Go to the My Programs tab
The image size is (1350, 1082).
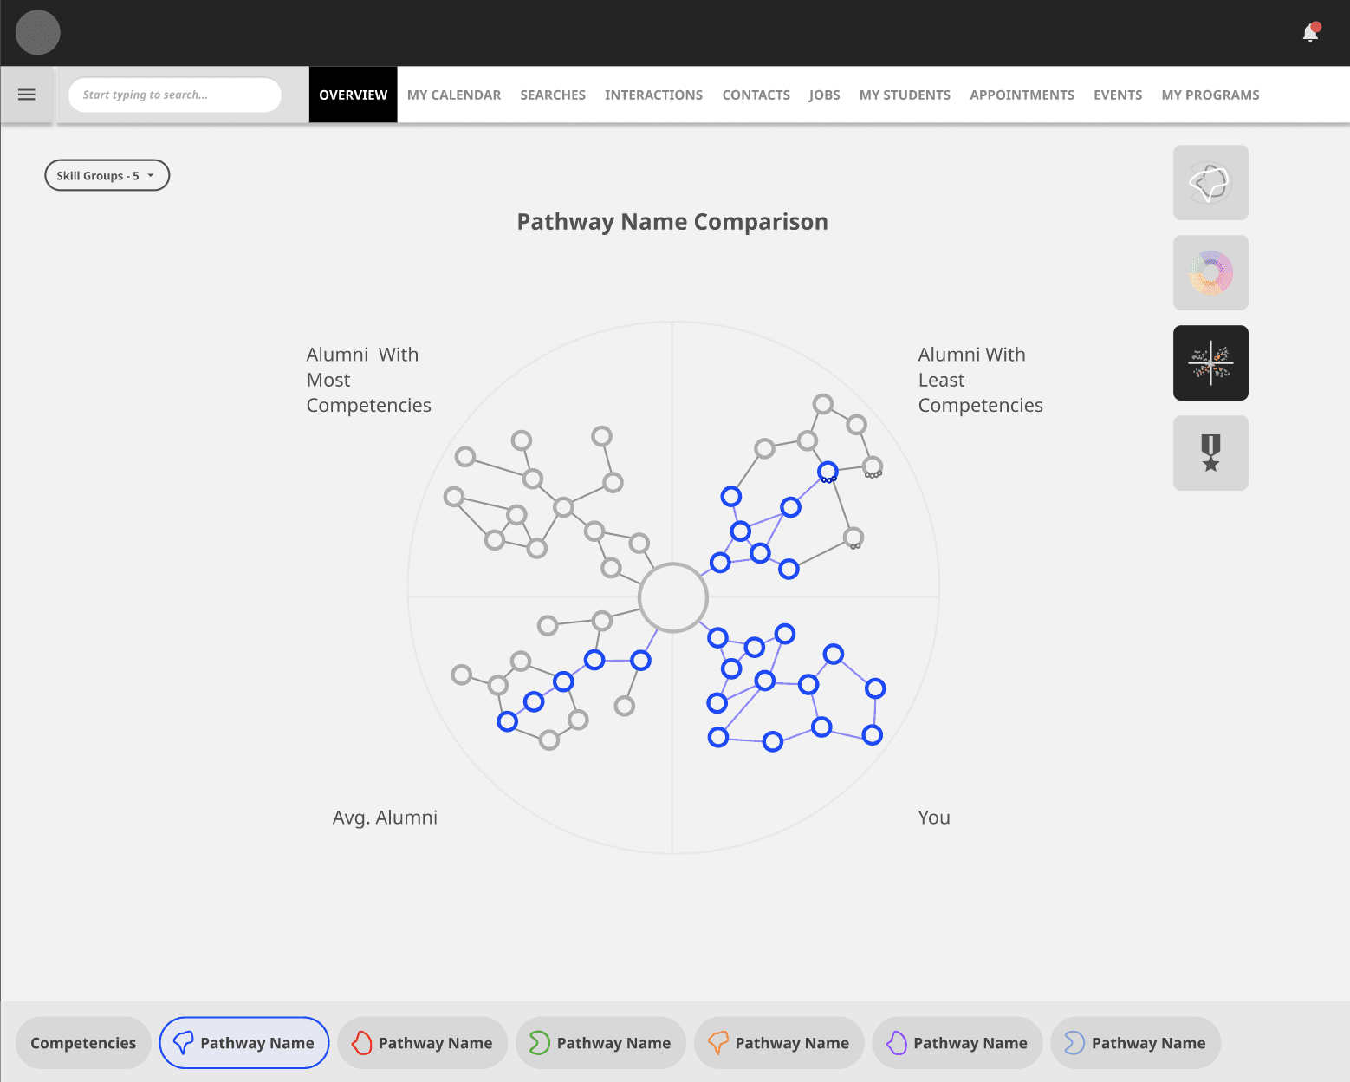pos(1210,95)
